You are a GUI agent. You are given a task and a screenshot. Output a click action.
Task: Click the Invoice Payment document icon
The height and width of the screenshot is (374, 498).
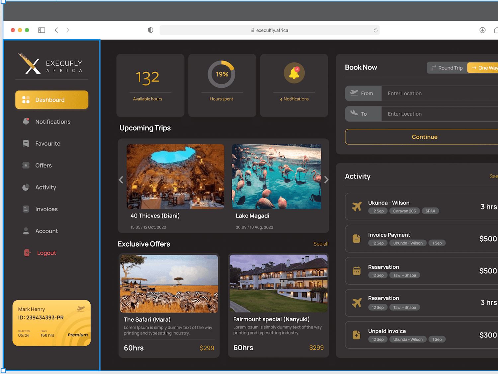(357, 238)
